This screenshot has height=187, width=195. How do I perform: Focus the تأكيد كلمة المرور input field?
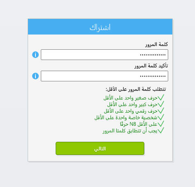point(104,76)
